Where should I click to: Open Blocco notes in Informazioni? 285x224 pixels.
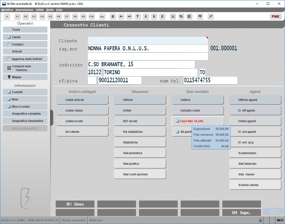(25, 106)
